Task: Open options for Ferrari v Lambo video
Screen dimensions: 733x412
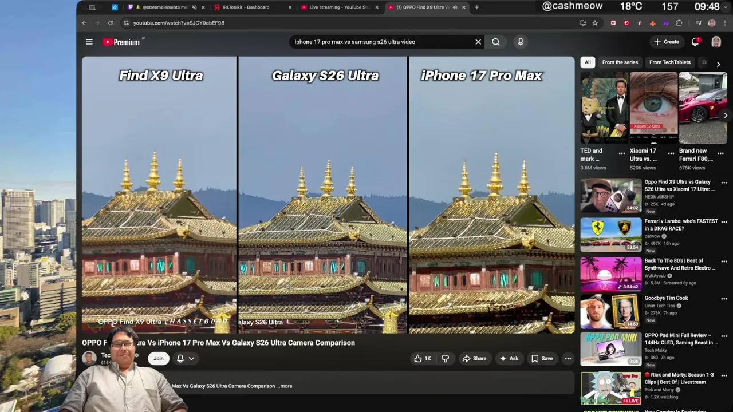Action: point(724,222)
